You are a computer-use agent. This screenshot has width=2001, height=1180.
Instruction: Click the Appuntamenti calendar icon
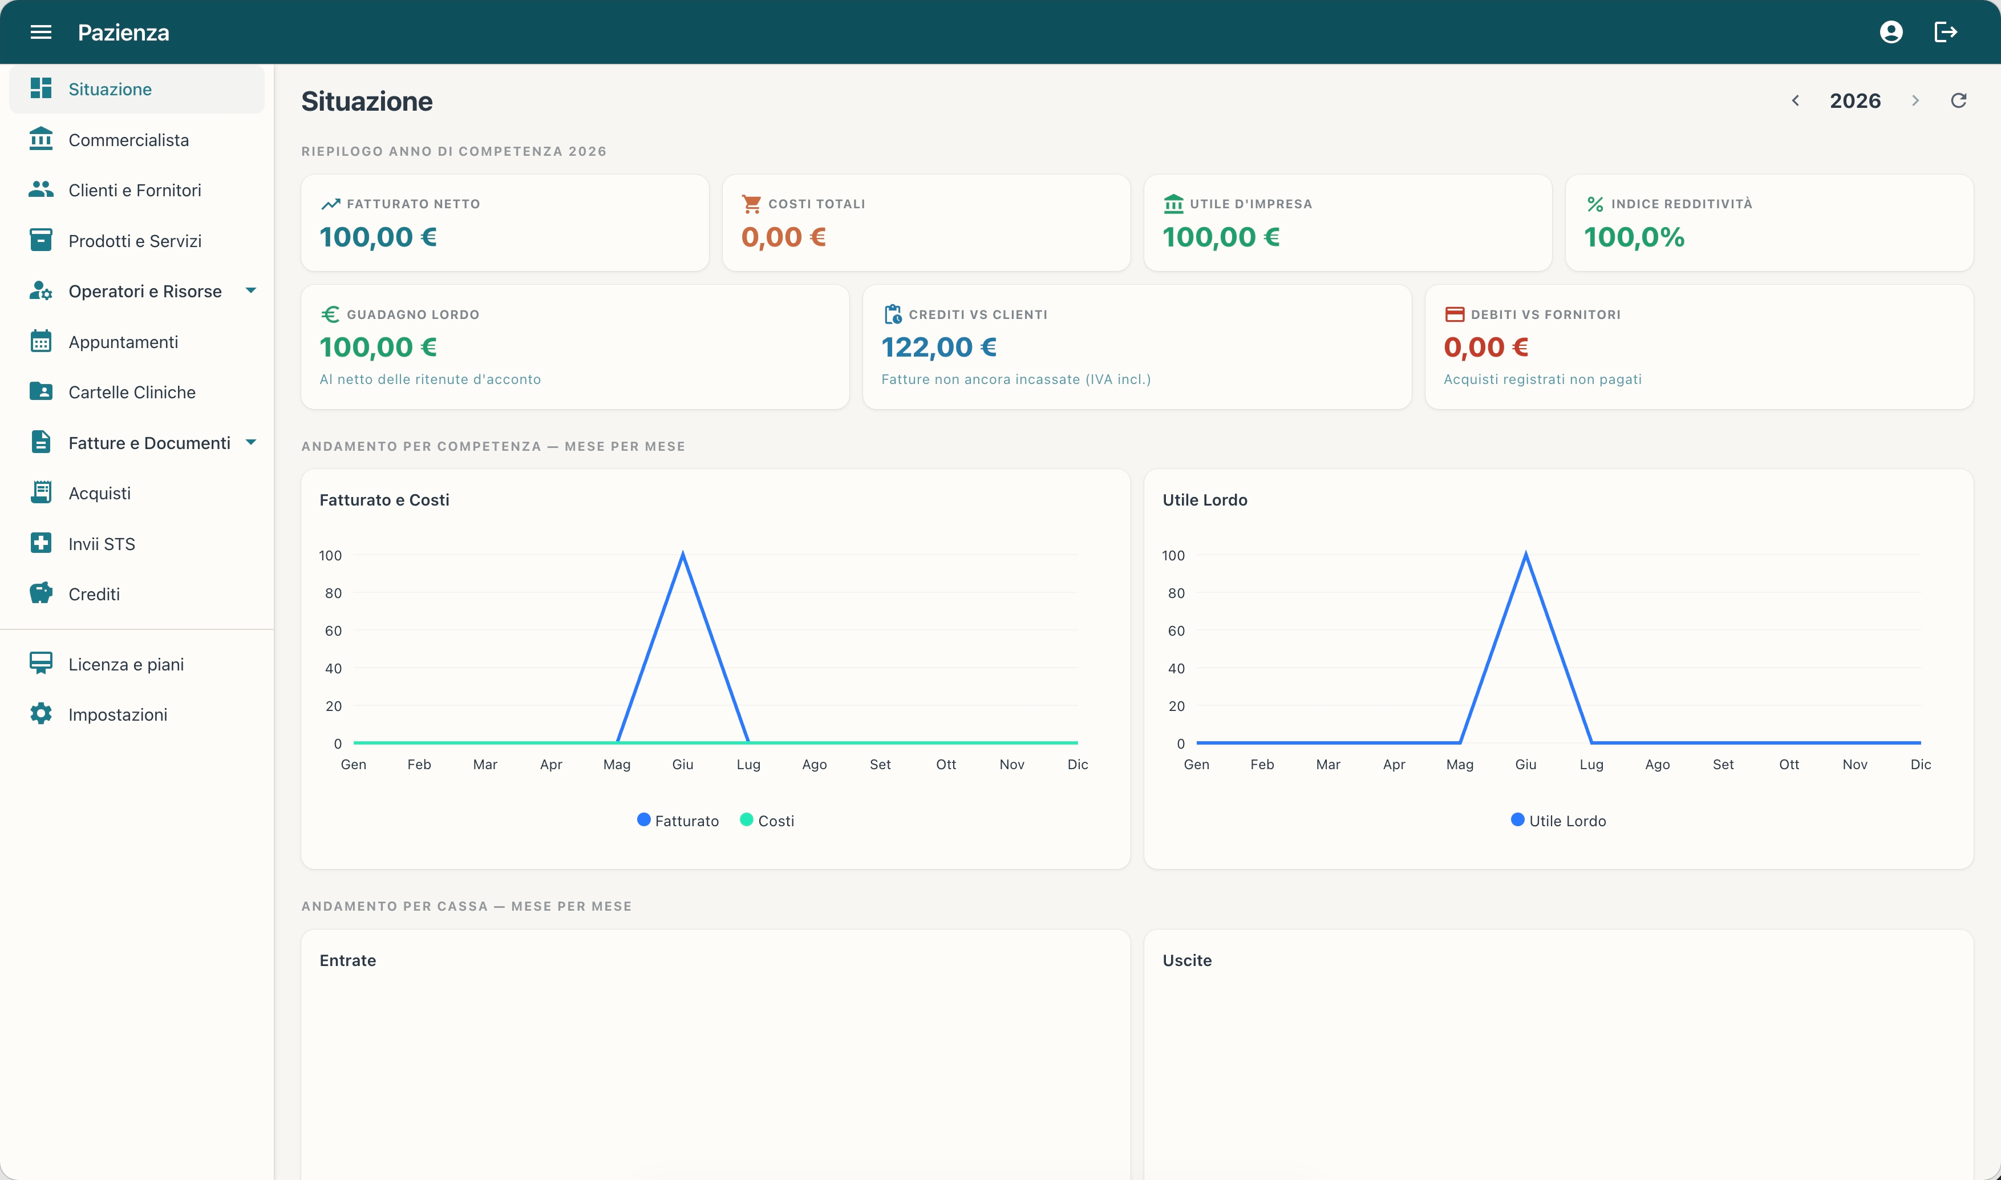click(40, 341)
